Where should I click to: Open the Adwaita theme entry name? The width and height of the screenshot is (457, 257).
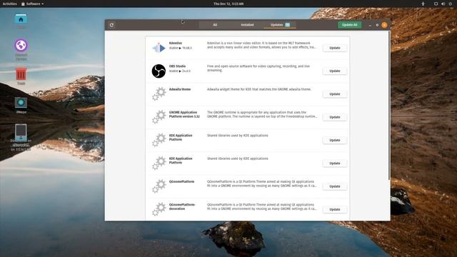(180, 89)
